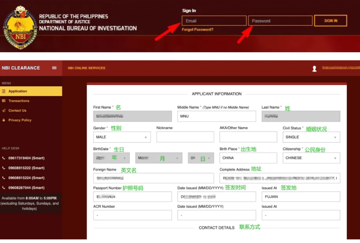The width and height of the screenshot is (360, 243).
Task: Click the NBI seal logo
Action: [x=20, y=27]
